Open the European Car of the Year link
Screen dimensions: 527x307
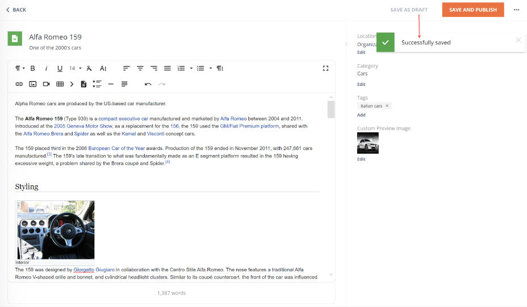[x=116, y=148]
